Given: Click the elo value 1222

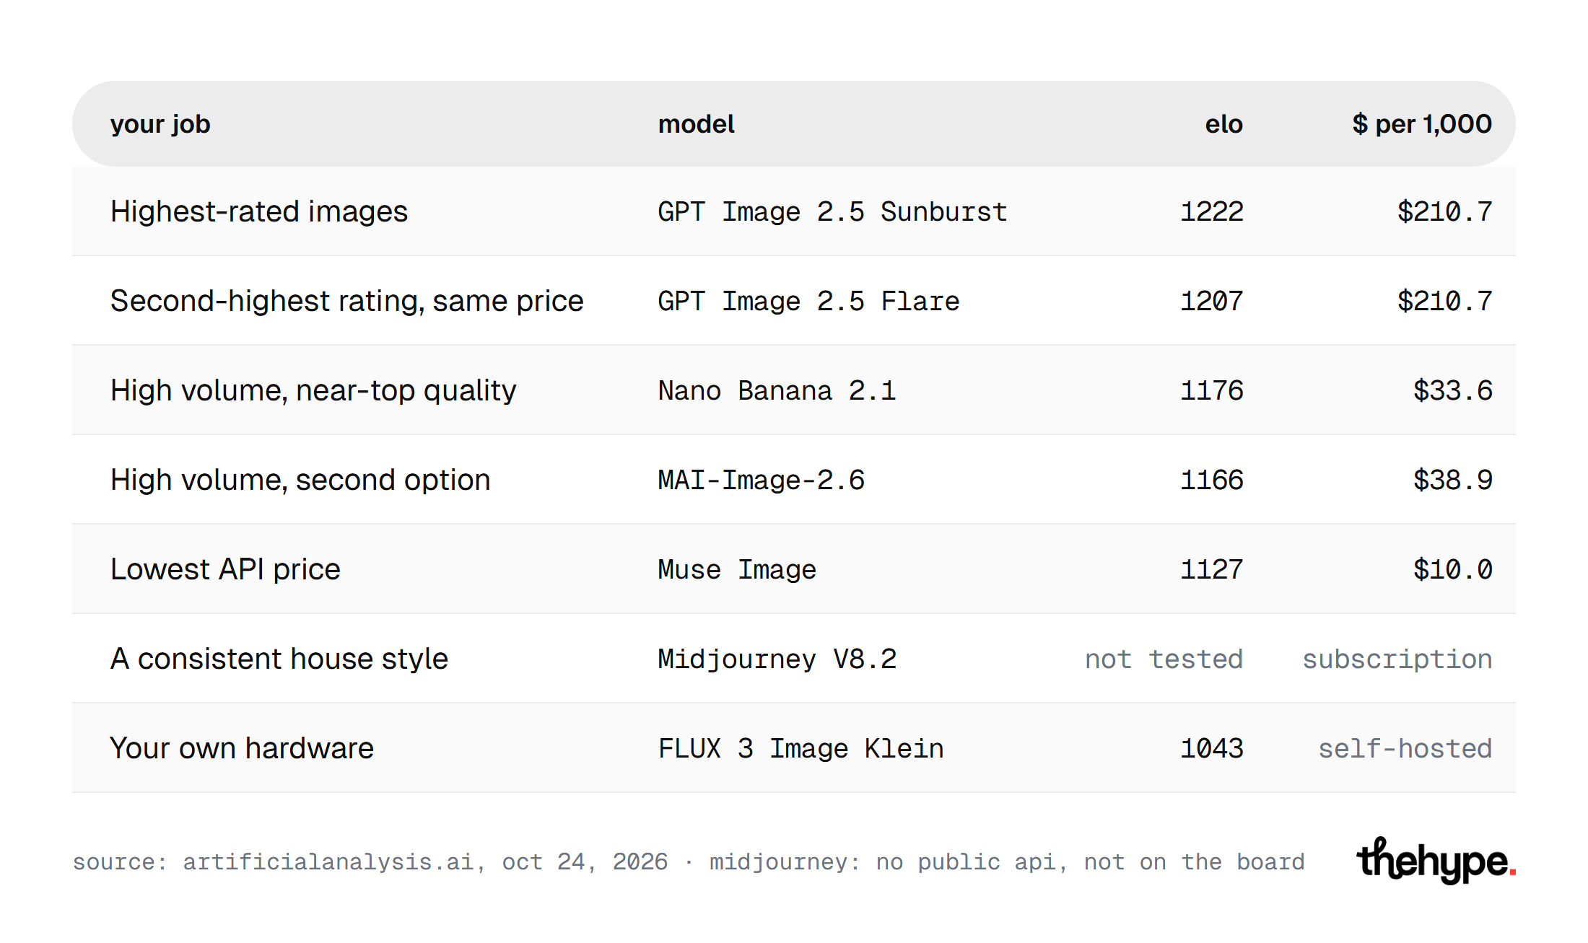Looking at the screenshot, I should [x=1211, y=211].
